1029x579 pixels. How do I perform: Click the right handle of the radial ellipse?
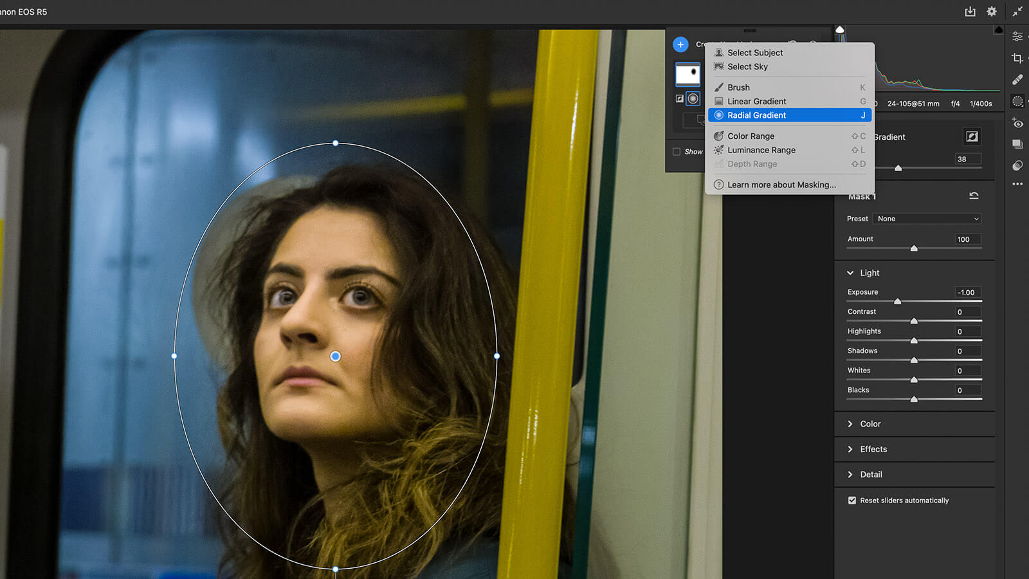coord(496,356)
